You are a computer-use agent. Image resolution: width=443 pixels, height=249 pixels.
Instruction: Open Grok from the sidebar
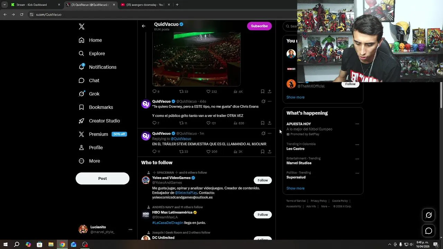89,94
